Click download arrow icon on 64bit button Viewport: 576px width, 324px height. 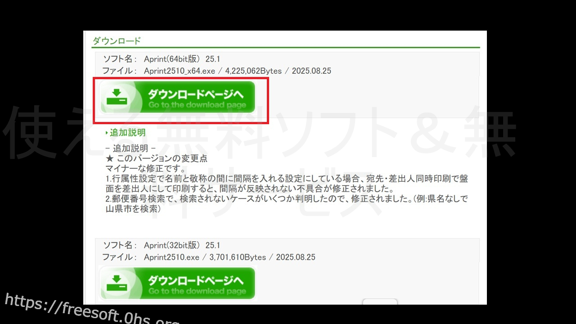tap(117, 97)
